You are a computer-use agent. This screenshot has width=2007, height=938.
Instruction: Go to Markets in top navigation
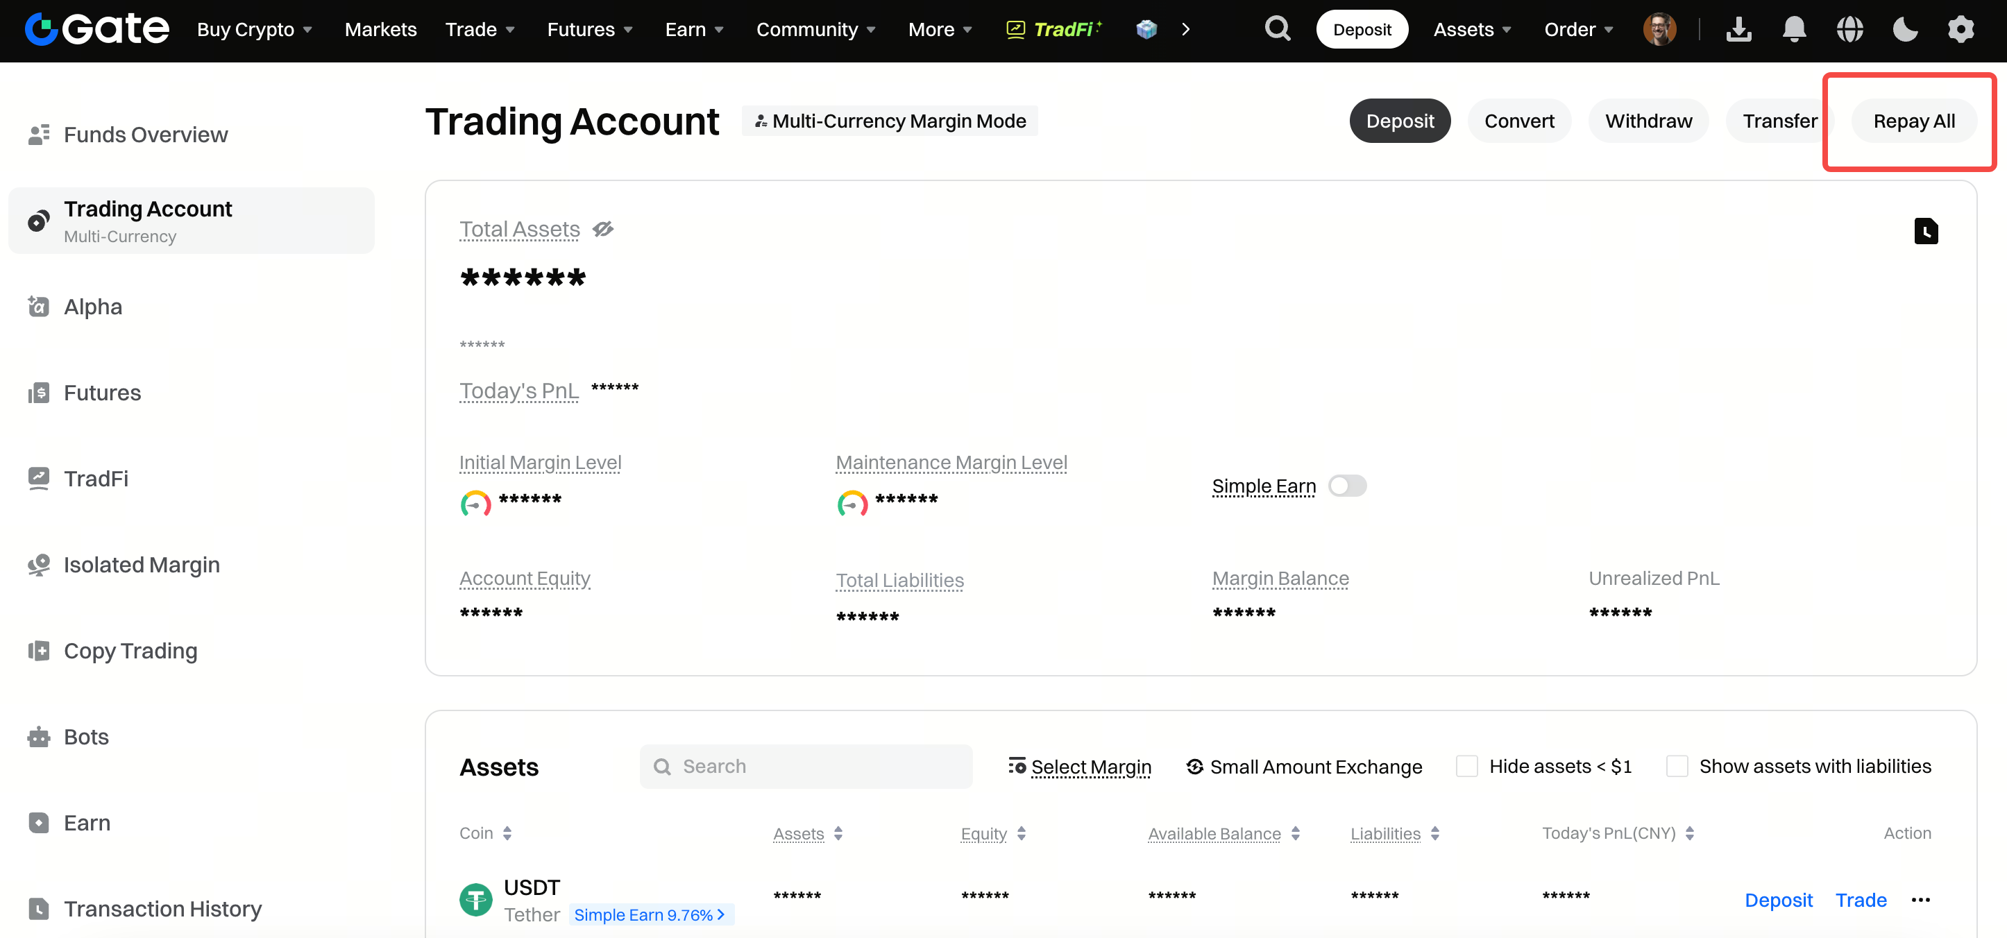(x=380, y=30)
